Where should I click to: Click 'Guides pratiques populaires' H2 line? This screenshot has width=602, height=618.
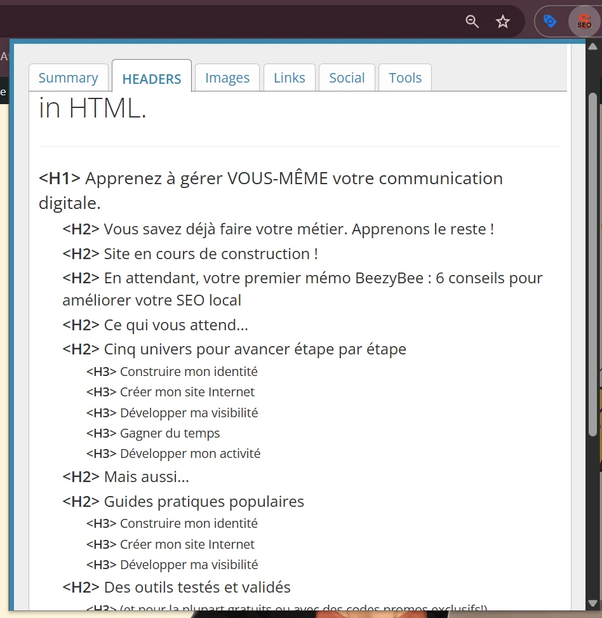[183, 502]
